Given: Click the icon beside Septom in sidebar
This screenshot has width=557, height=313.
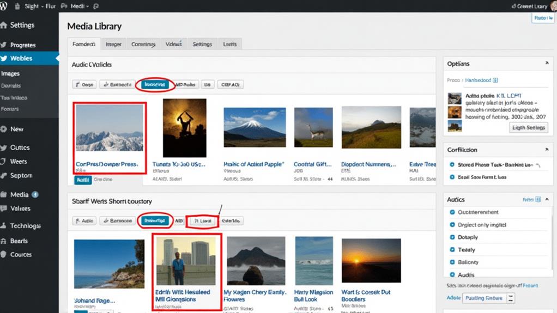Looking at the screenshot, I should coord(4,176).
